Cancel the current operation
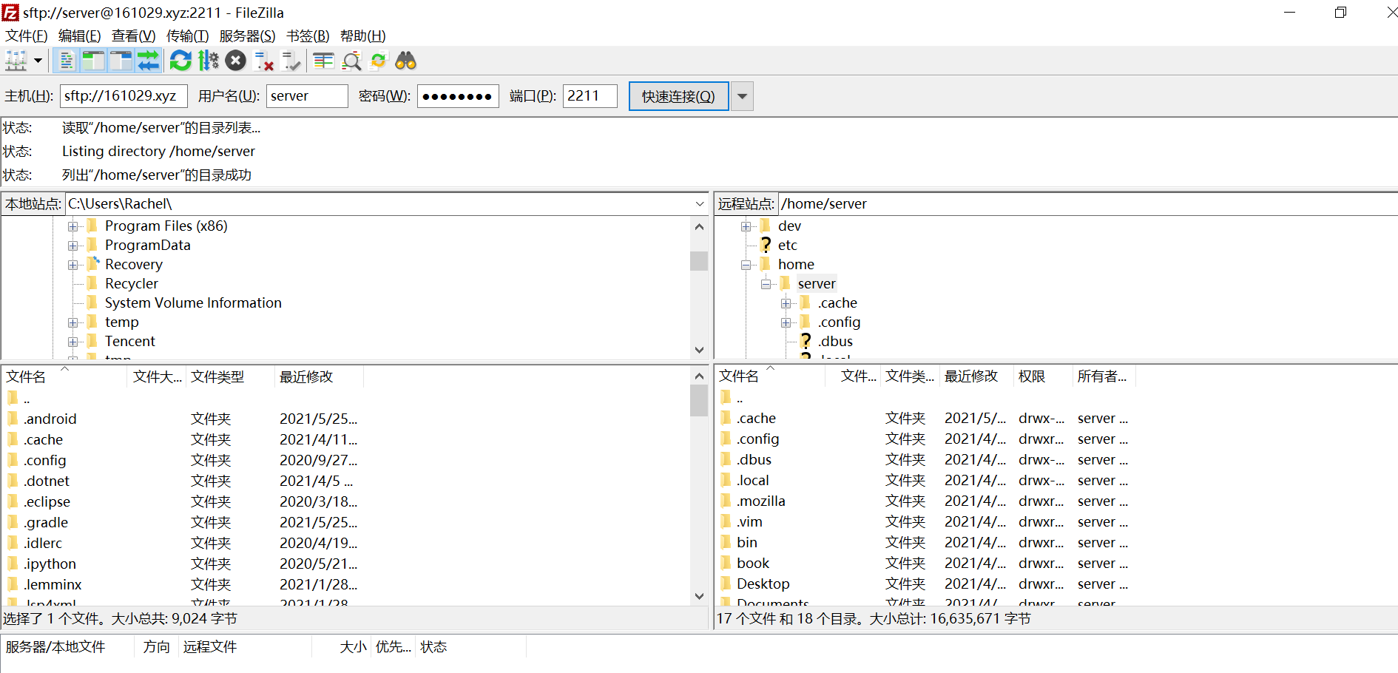Image resolution: width=1398 pixels, height=673 pixels. pos(236,61)
